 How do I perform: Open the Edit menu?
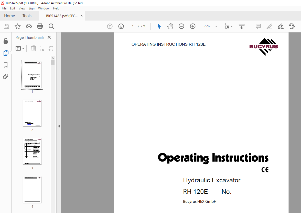[x=13, y=8]
